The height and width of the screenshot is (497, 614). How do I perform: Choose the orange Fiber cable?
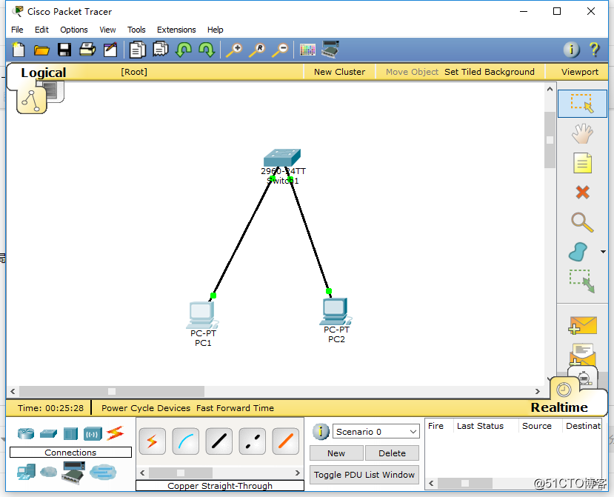[285, 441]
